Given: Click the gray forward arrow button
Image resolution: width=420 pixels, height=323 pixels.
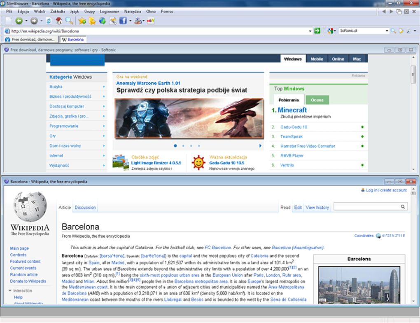Looking at the screenshot, I should [x=34, y=21].
